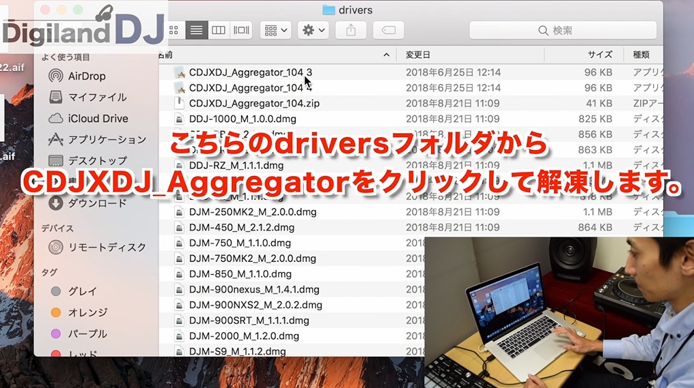
Task: Select file DJM-2000_M_1.2.0.dmg
Action: click(x=244, y=336)
